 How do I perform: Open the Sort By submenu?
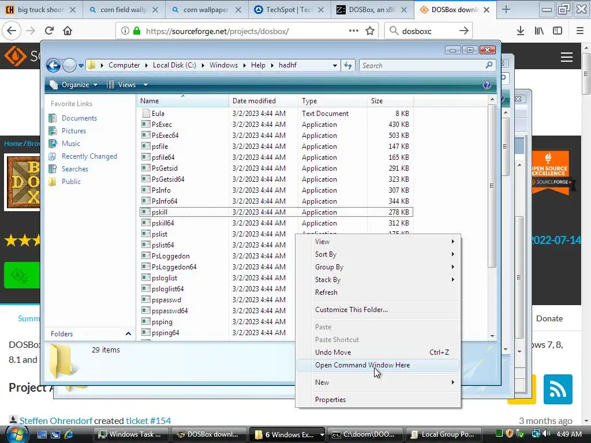pos(378,254)
